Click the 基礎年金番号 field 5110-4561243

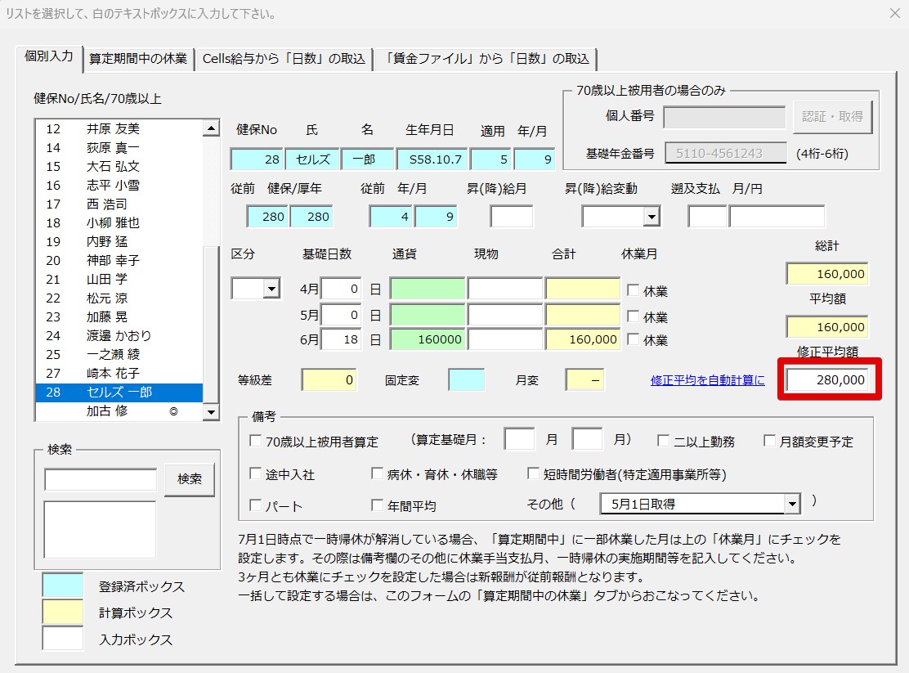click(725, 153)
